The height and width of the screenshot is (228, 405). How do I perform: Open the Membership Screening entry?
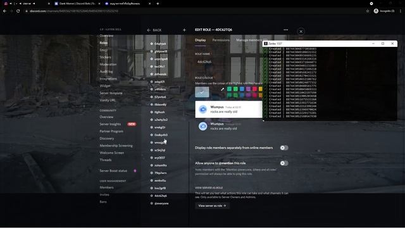pos(116,146)
